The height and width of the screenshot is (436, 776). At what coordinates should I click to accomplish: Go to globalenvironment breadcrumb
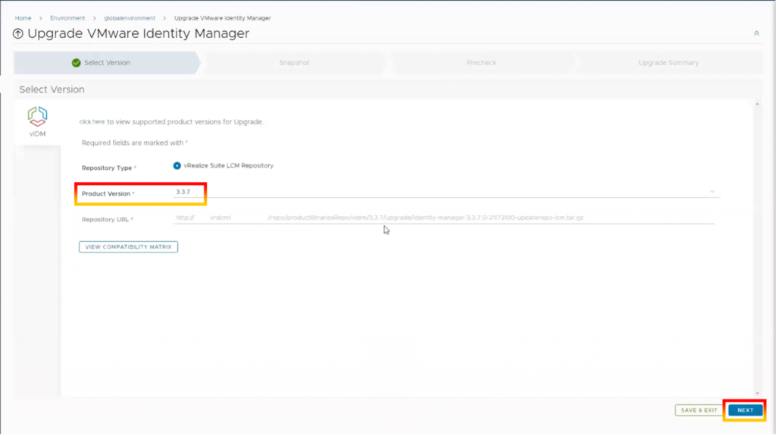(x=130, y=18)
